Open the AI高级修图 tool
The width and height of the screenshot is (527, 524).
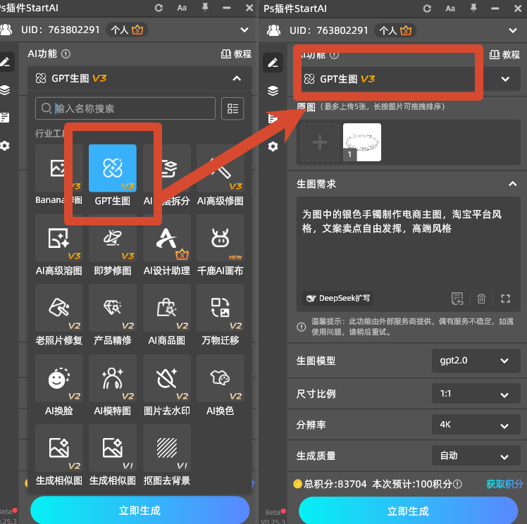coord(221,168)
